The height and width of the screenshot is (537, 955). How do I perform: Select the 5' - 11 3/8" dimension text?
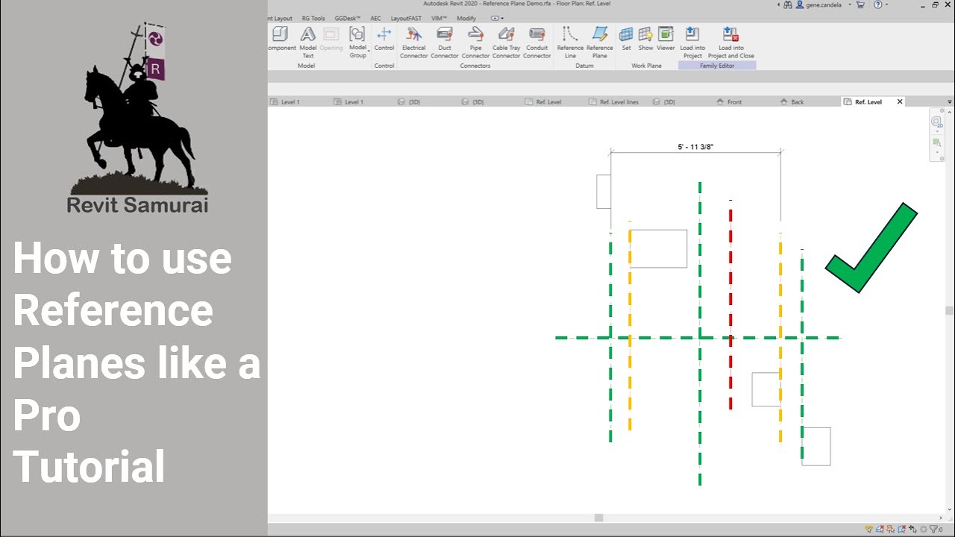point(695,147)
